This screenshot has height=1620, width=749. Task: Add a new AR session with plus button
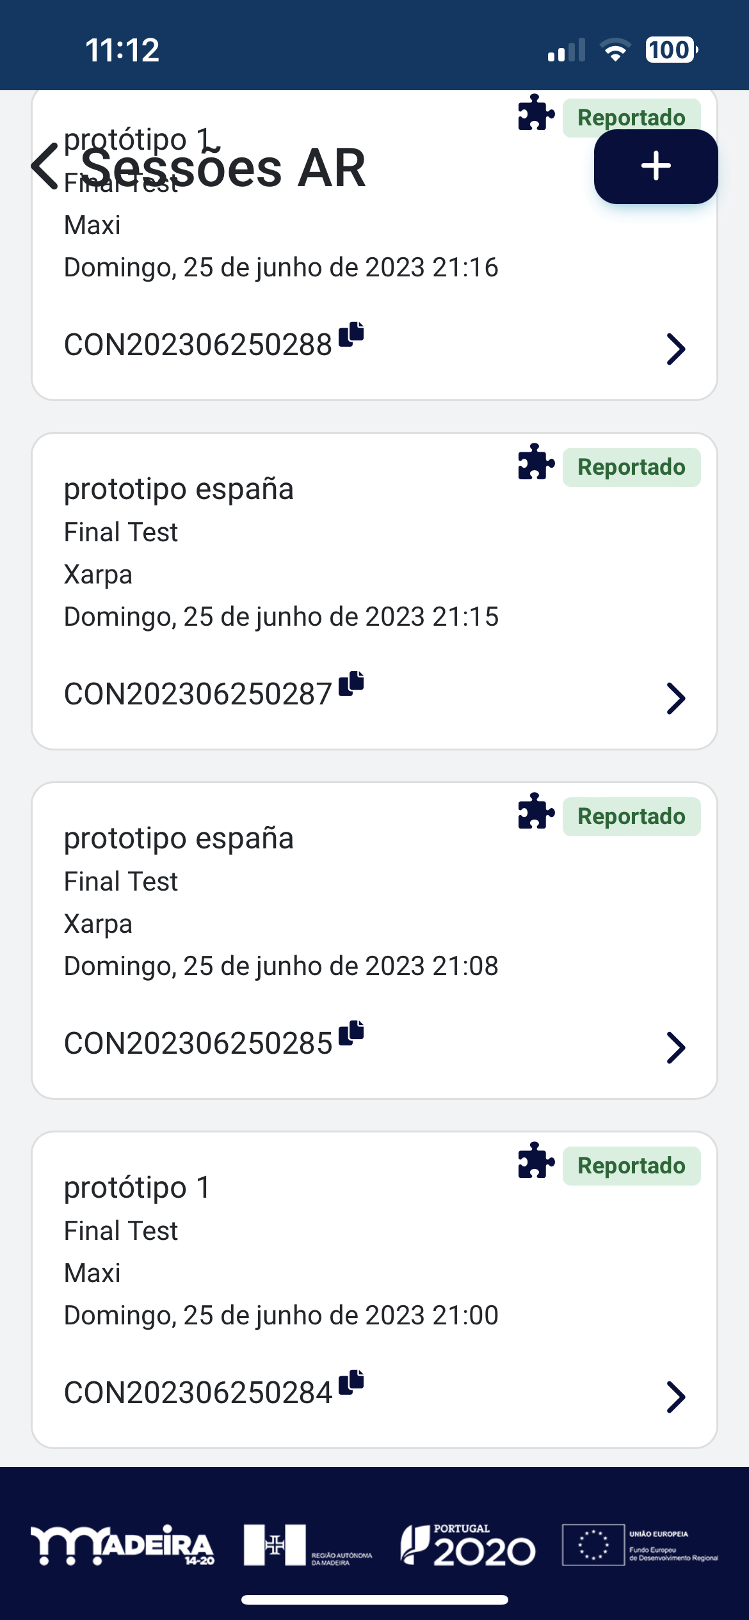click(656, 166)
